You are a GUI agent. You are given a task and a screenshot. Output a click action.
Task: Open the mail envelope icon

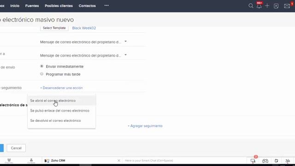click(x=287, y=6)
